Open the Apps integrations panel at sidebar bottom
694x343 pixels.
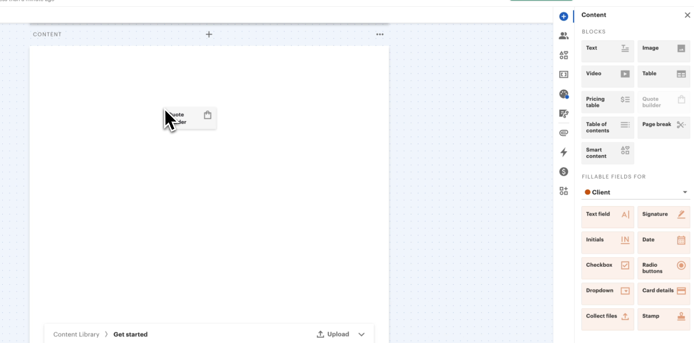click(564, 191)
